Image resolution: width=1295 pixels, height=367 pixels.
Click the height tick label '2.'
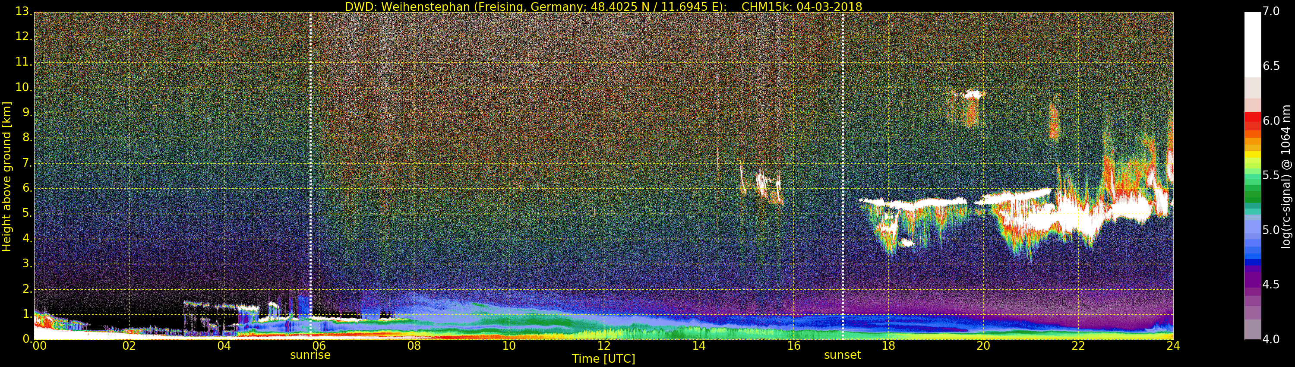coord(27,288)
